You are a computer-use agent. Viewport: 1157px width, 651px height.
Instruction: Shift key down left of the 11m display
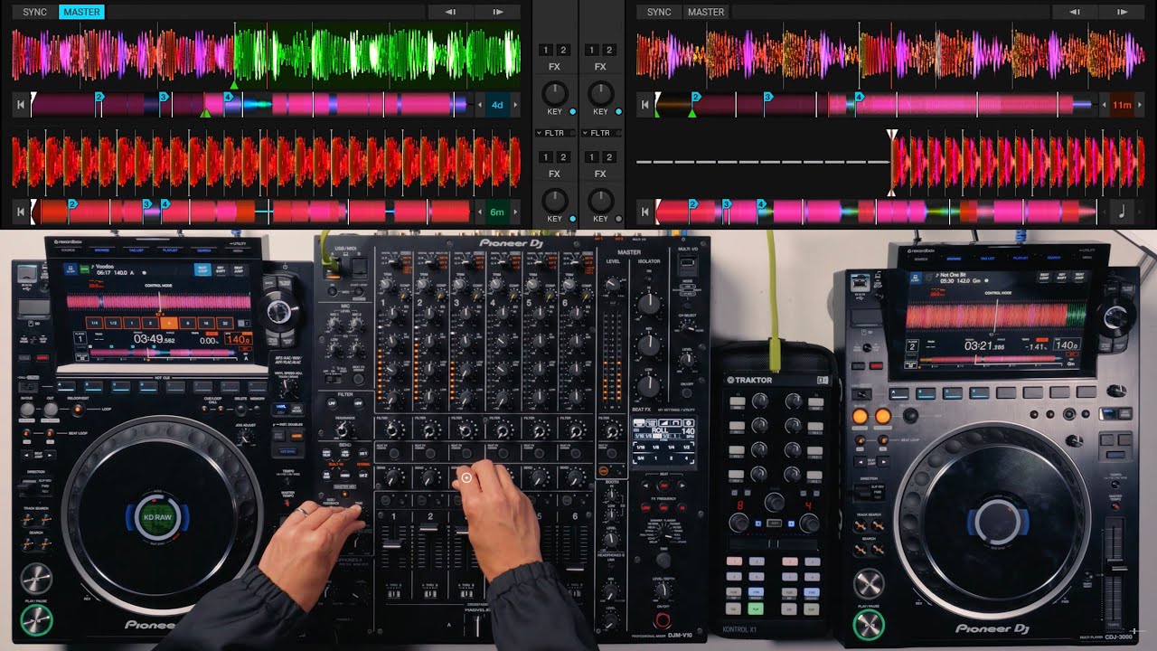1105,105
